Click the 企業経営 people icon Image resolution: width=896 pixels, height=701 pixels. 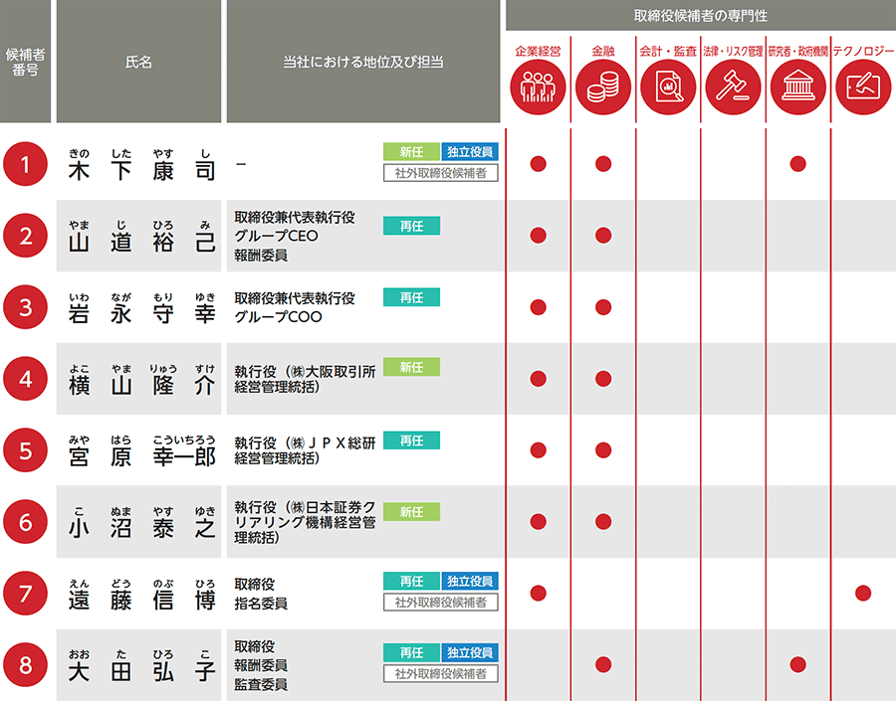tap(538, 88)
